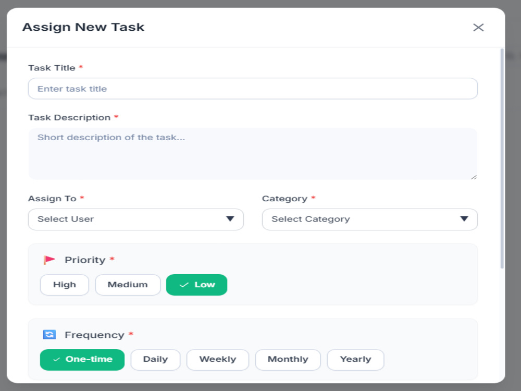Screen dimensions: 521x391
Task: Click the Task Title input field
Action: point(253,89)
